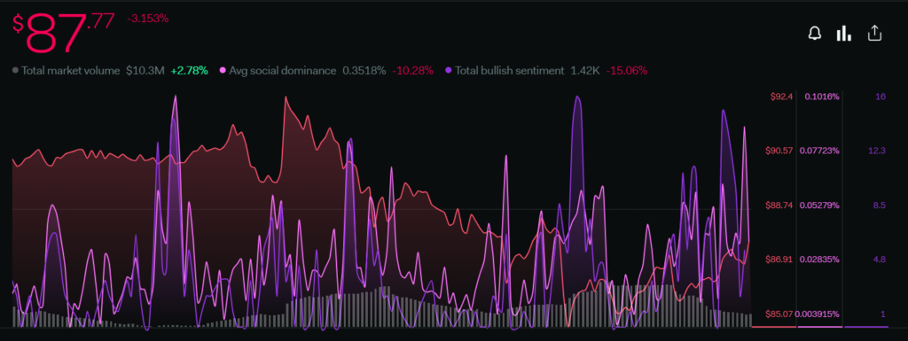908x341 pixels.
Task: Select the 16 sentiment axis label
Action: (x=881, y=97)
